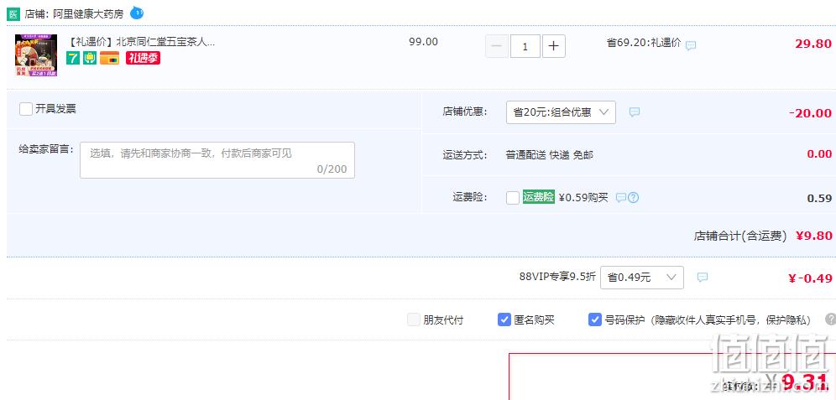Increase item quantity with the plus button
Screen dimensions: 836x400
[554, 46]
